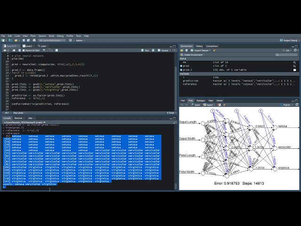Open the Session menu
Viewport: 301px width, 226px height.
pyautogui.click(x=42, y=36)
